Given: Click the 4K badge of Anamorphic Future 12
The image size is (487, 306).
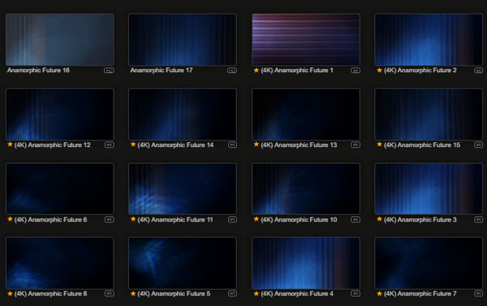Looking at the screenshot, I should tap(109, 144).
